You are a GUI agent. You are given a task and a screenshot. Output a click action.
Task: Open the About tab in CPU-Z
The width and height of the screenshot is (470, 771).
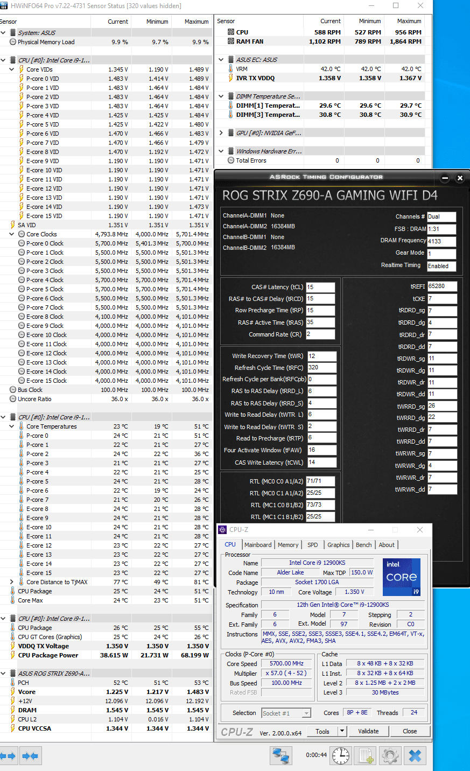387,545
